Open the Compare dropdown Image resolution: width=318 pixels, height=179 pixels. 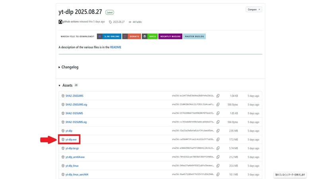[254, 10]
